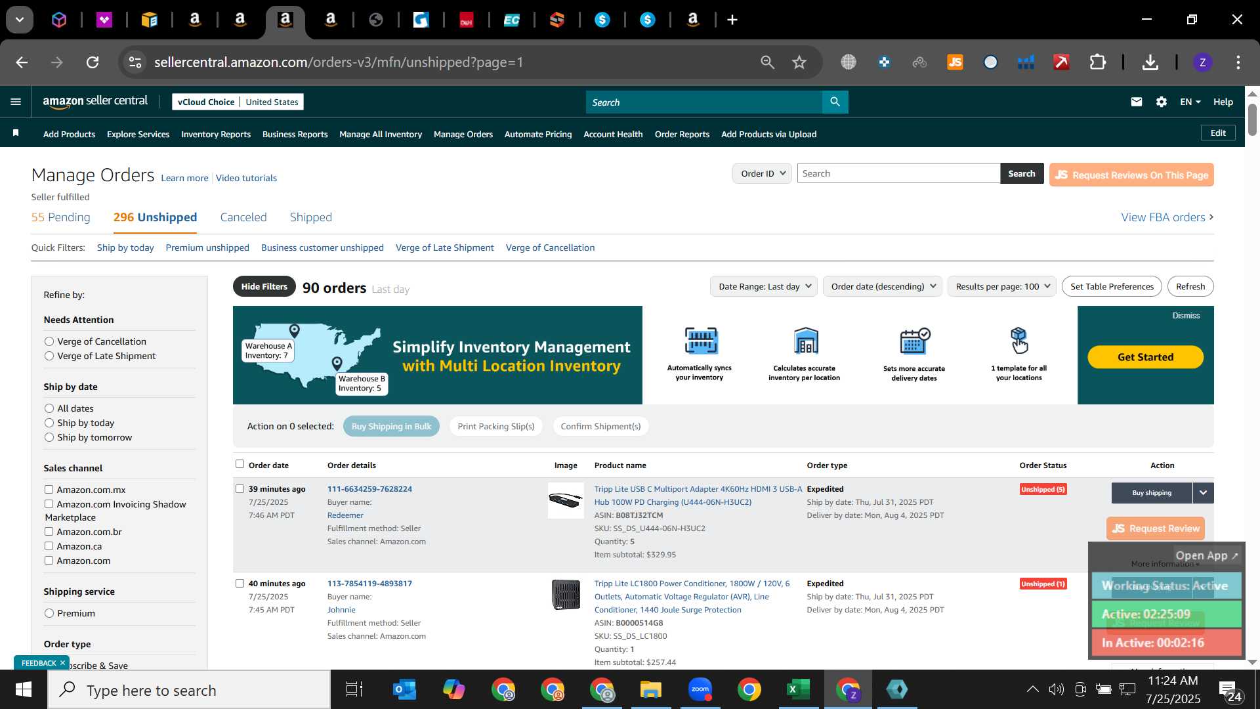Open Zoom from the taskbar
This screenshot has height=709, width=1260.
(700, 689)
